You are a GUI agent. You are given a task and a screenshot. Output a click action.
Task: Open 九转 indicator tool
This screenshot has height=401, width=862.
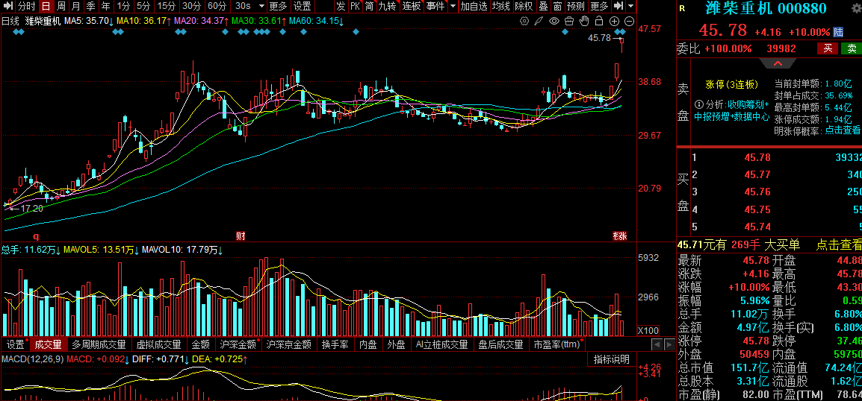[x=387, y=7]
